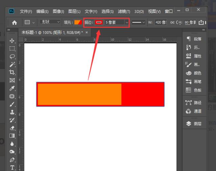Open the 路径 panel button

(194, 103)
